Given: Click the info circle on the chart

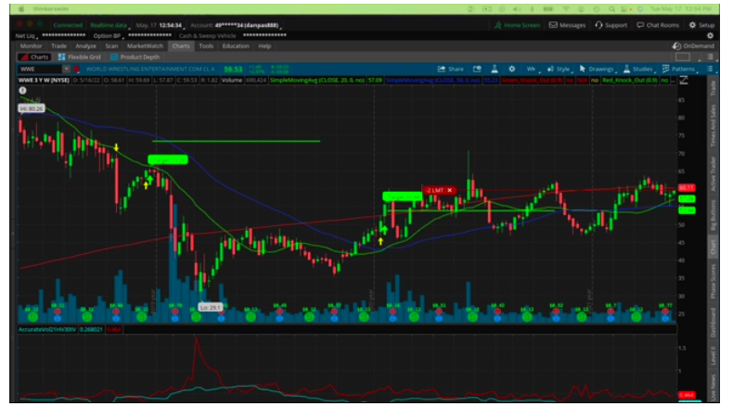Looking at the screenshot, I should [x=22, y=91].
